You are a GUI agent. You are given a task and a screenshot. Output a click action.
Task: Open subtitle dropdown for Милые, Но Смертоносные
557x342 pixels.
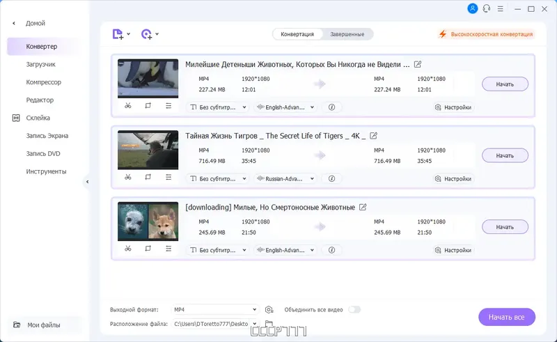[x=217, y=250]
